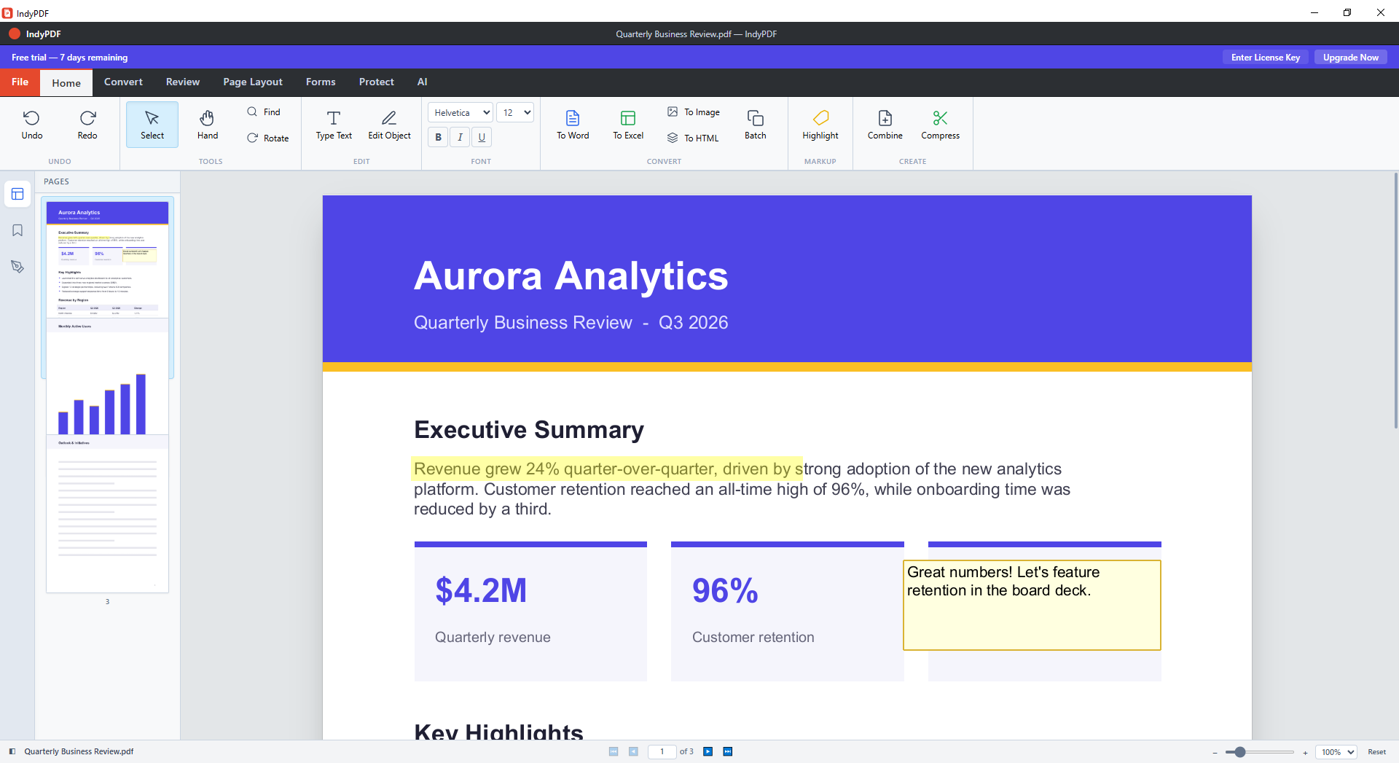Open the Helvetica font dropdown
Viewport: 1399px width, 763px height.
coord(461,112)
